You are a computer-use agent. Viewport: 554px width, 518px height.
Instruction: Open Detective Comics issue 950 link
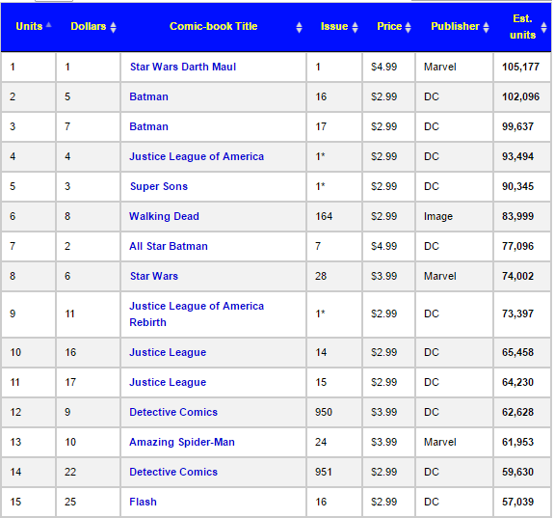click(x=173, y=412)
